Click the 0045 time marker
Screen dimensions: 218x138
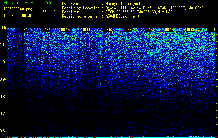click(x=107, y=30)
